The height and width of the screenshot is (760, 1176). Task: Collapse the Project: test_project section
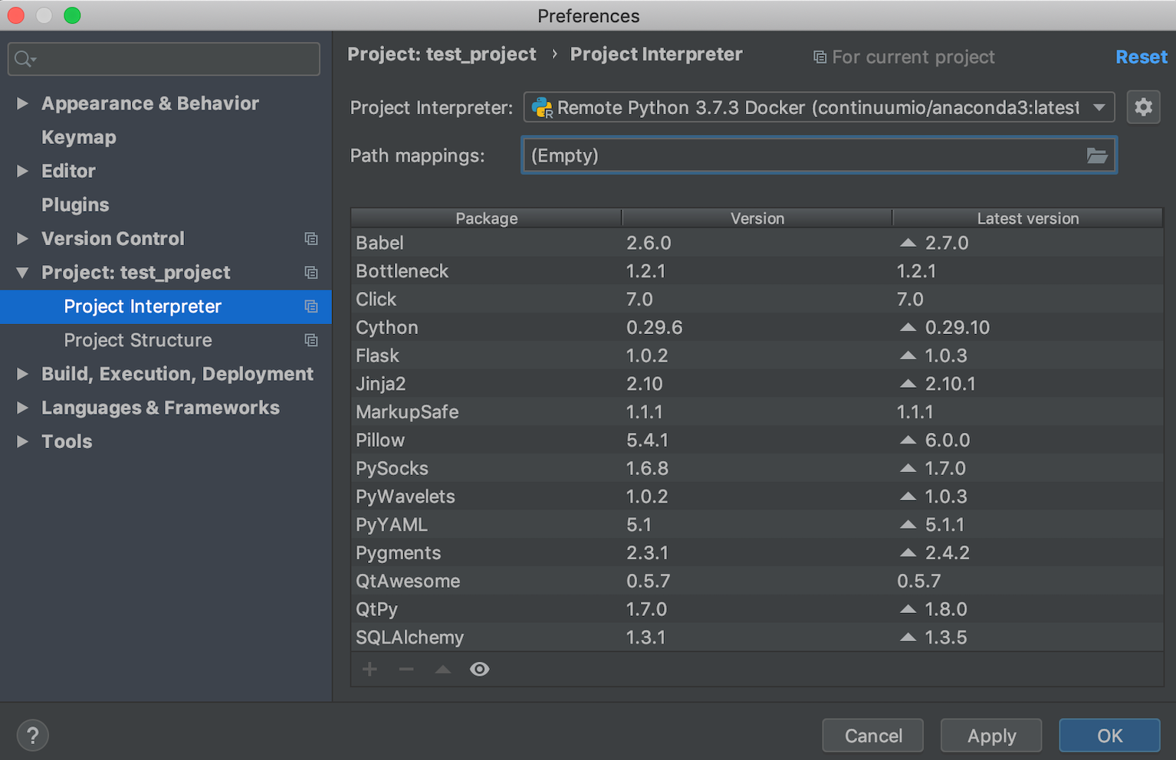(22, 273)
